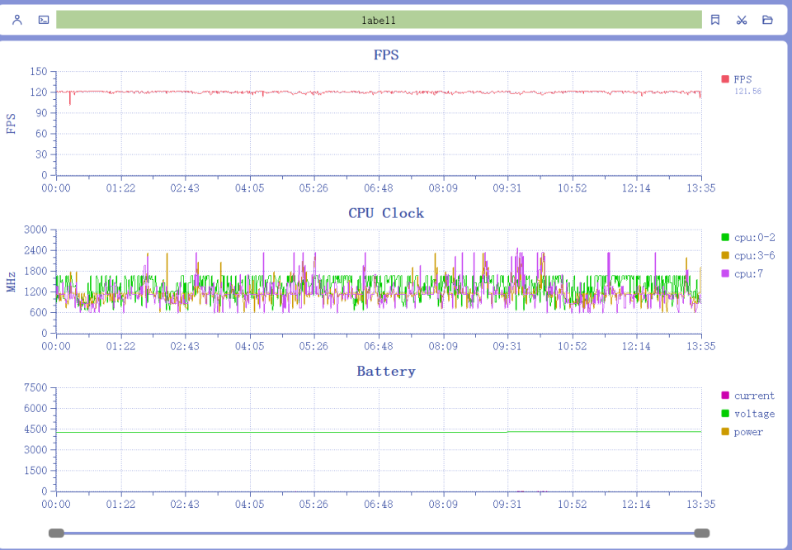Click the CPU Clock chart title
The image size is (792, 550).
tap(386, 213)
